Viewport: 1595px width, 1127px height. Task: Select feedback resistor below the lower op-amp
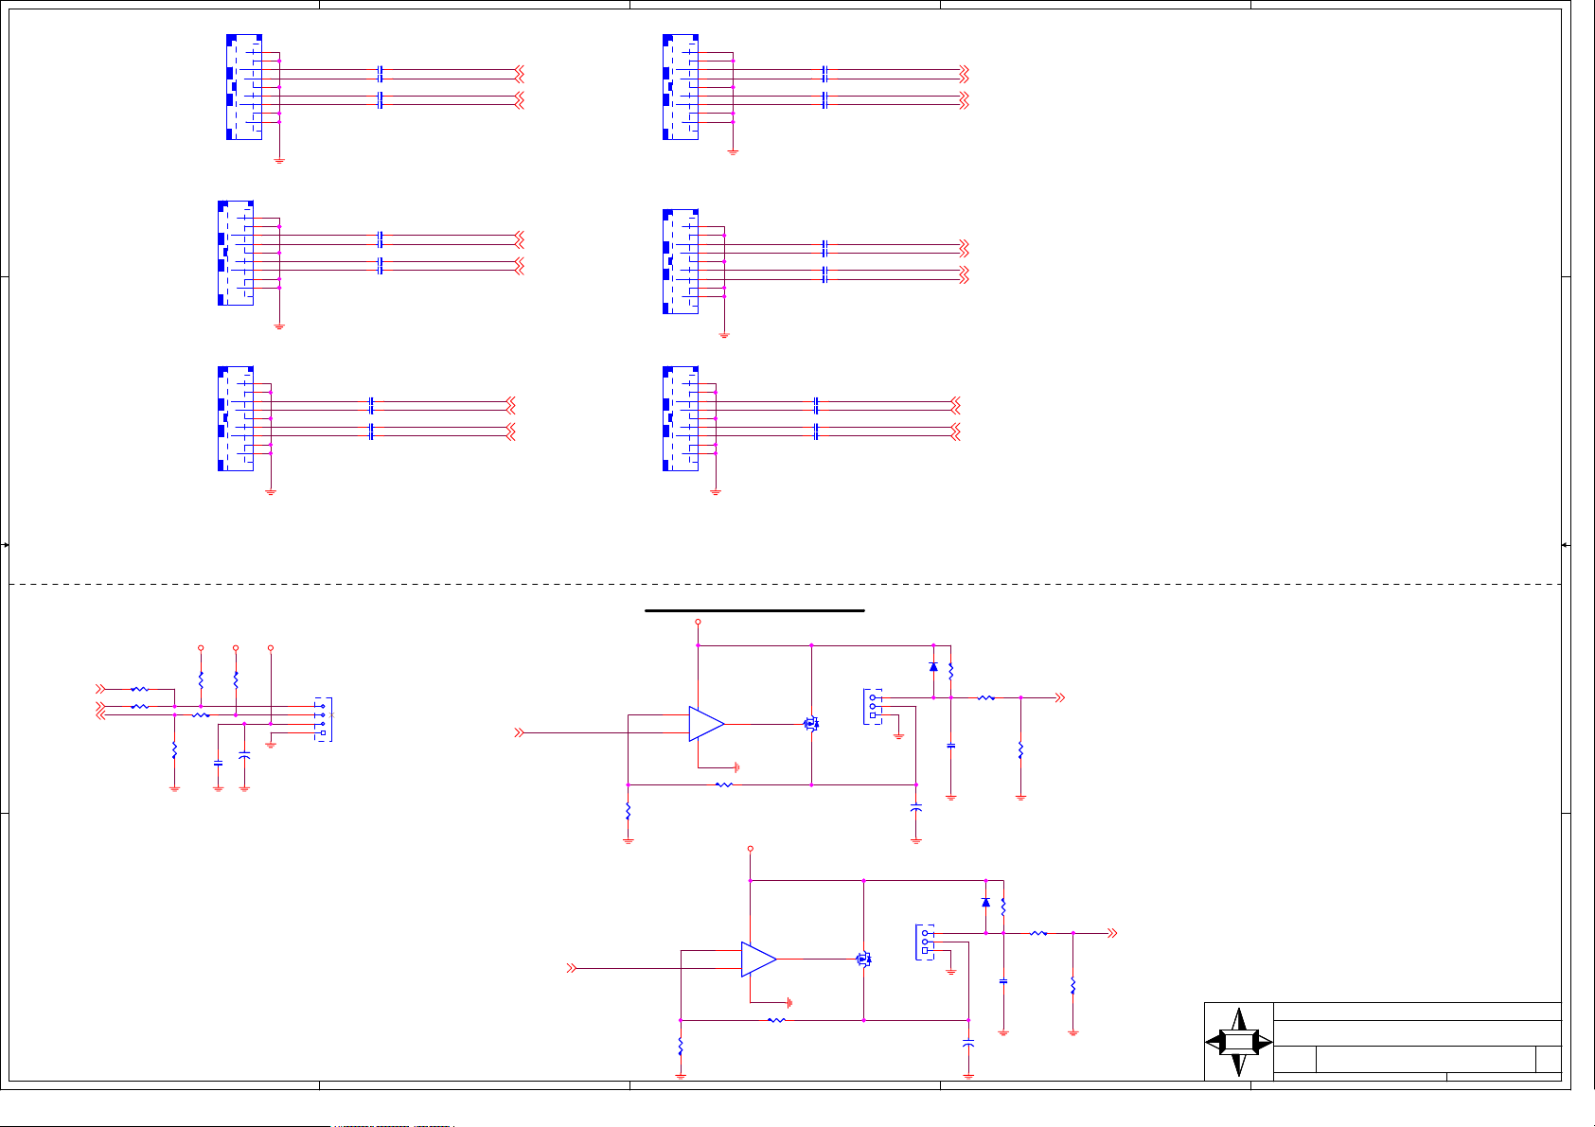point(776,1020)
